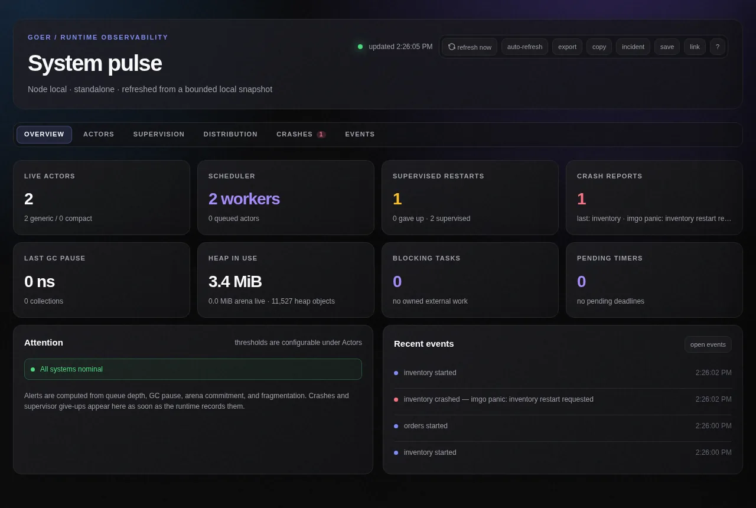
Task: Click the refresh now button
Action: 470,47
